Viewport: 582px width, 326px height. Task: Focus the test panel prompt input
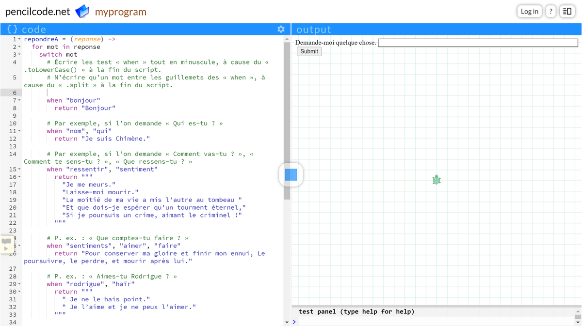pyautogui.click(x=436, y=322)
